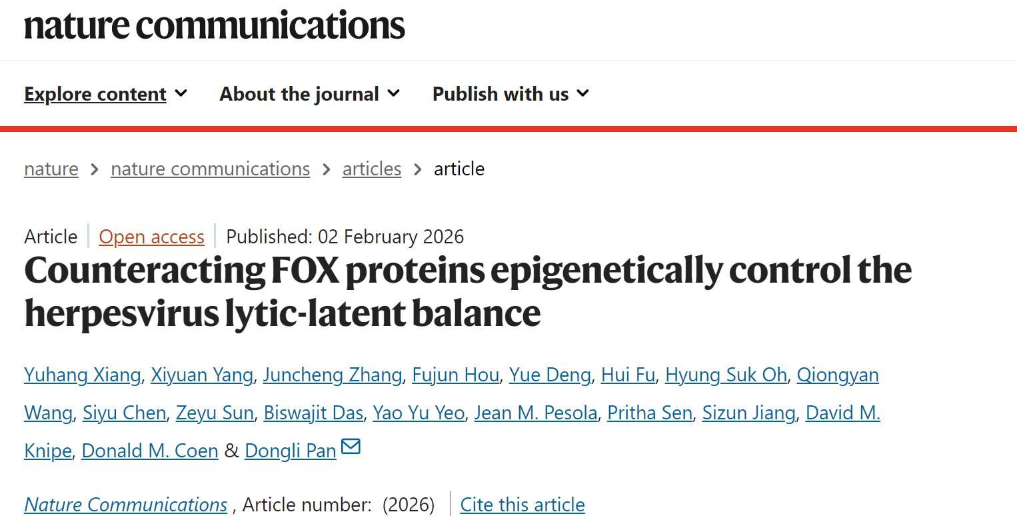Expand the Publish with us menu
The image size is (1017, 520).
pyautogui.click(x=510, y=94)
